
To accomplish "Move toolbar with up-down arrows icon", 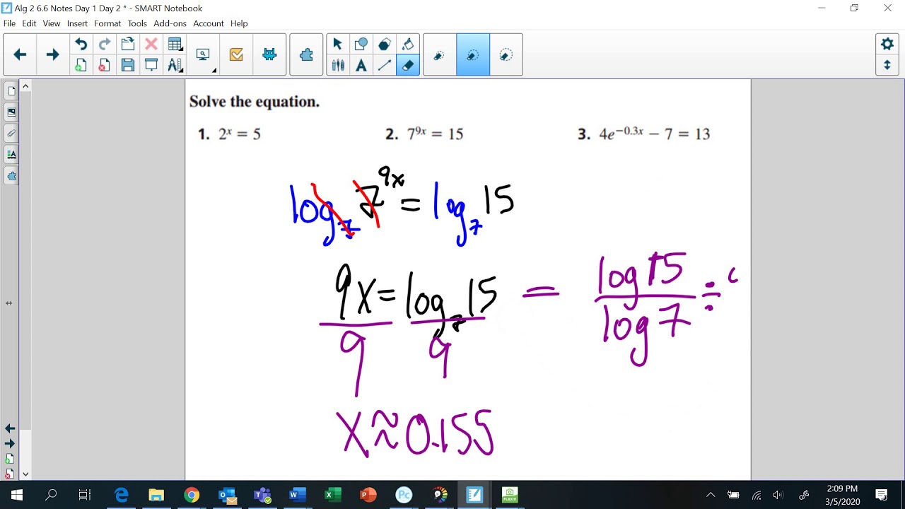I will tap(887, 65).
